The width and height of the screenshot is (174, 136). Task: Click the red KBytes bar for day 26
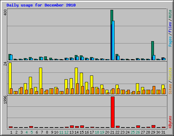tap(138, 126)
